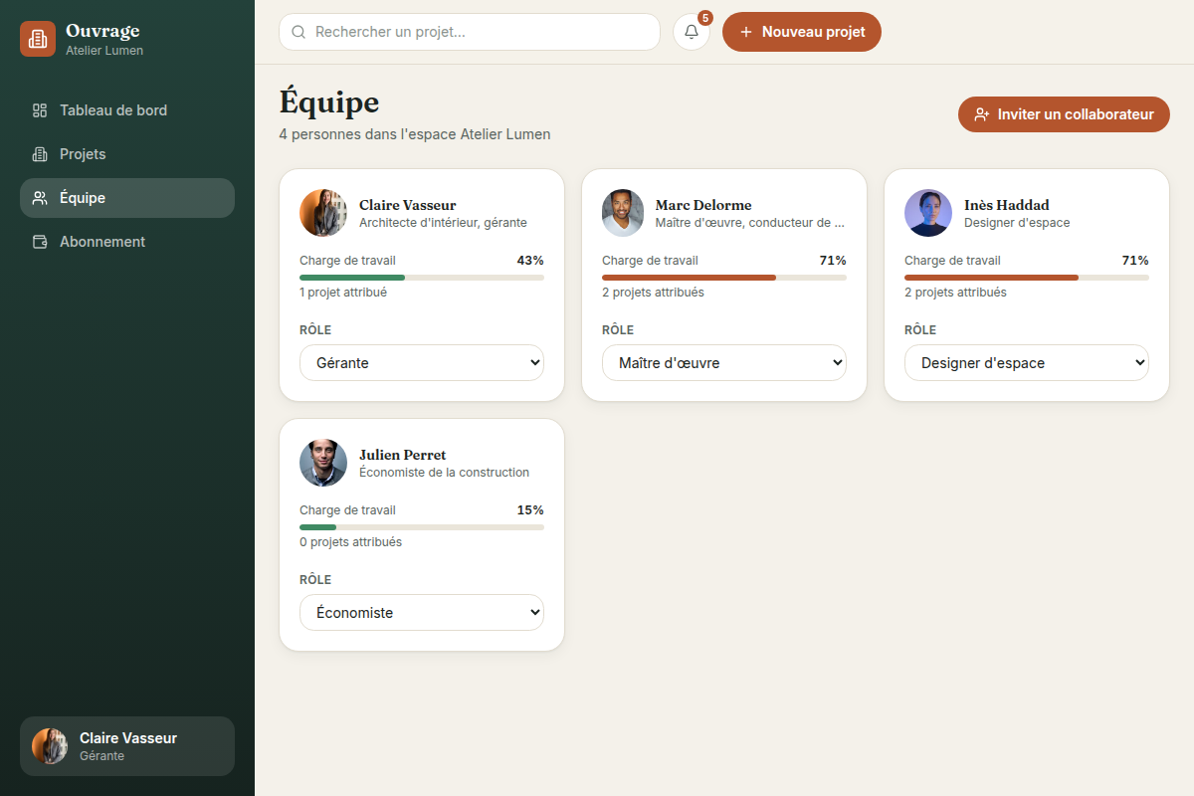Select the Équipe sidebar item

pyautogui.click(x=127, y=198)
